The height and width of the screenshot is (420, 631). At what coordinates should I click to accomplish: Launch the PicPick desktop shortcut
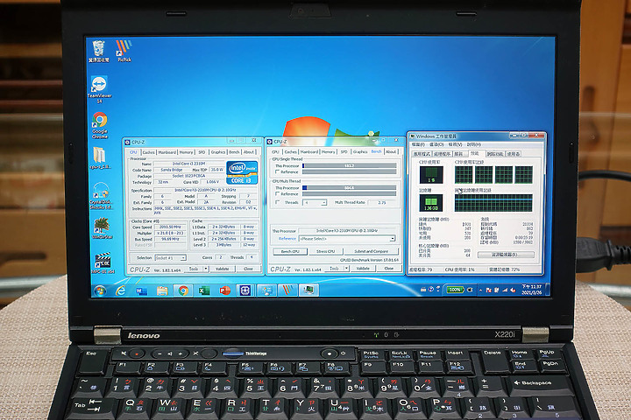pyautogui.click(x=124, y=50)
